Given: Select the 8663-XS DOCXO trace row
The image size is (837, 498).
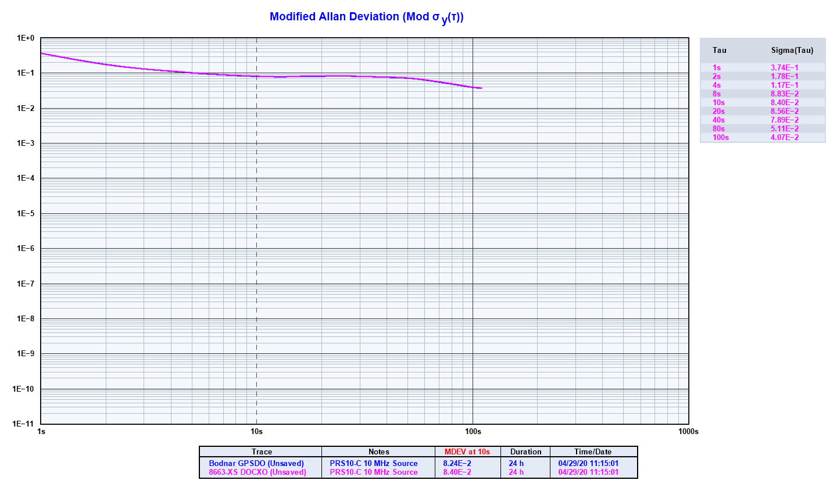Looking at the screenshot, I should pyautogui.click(x=419, y=472).
